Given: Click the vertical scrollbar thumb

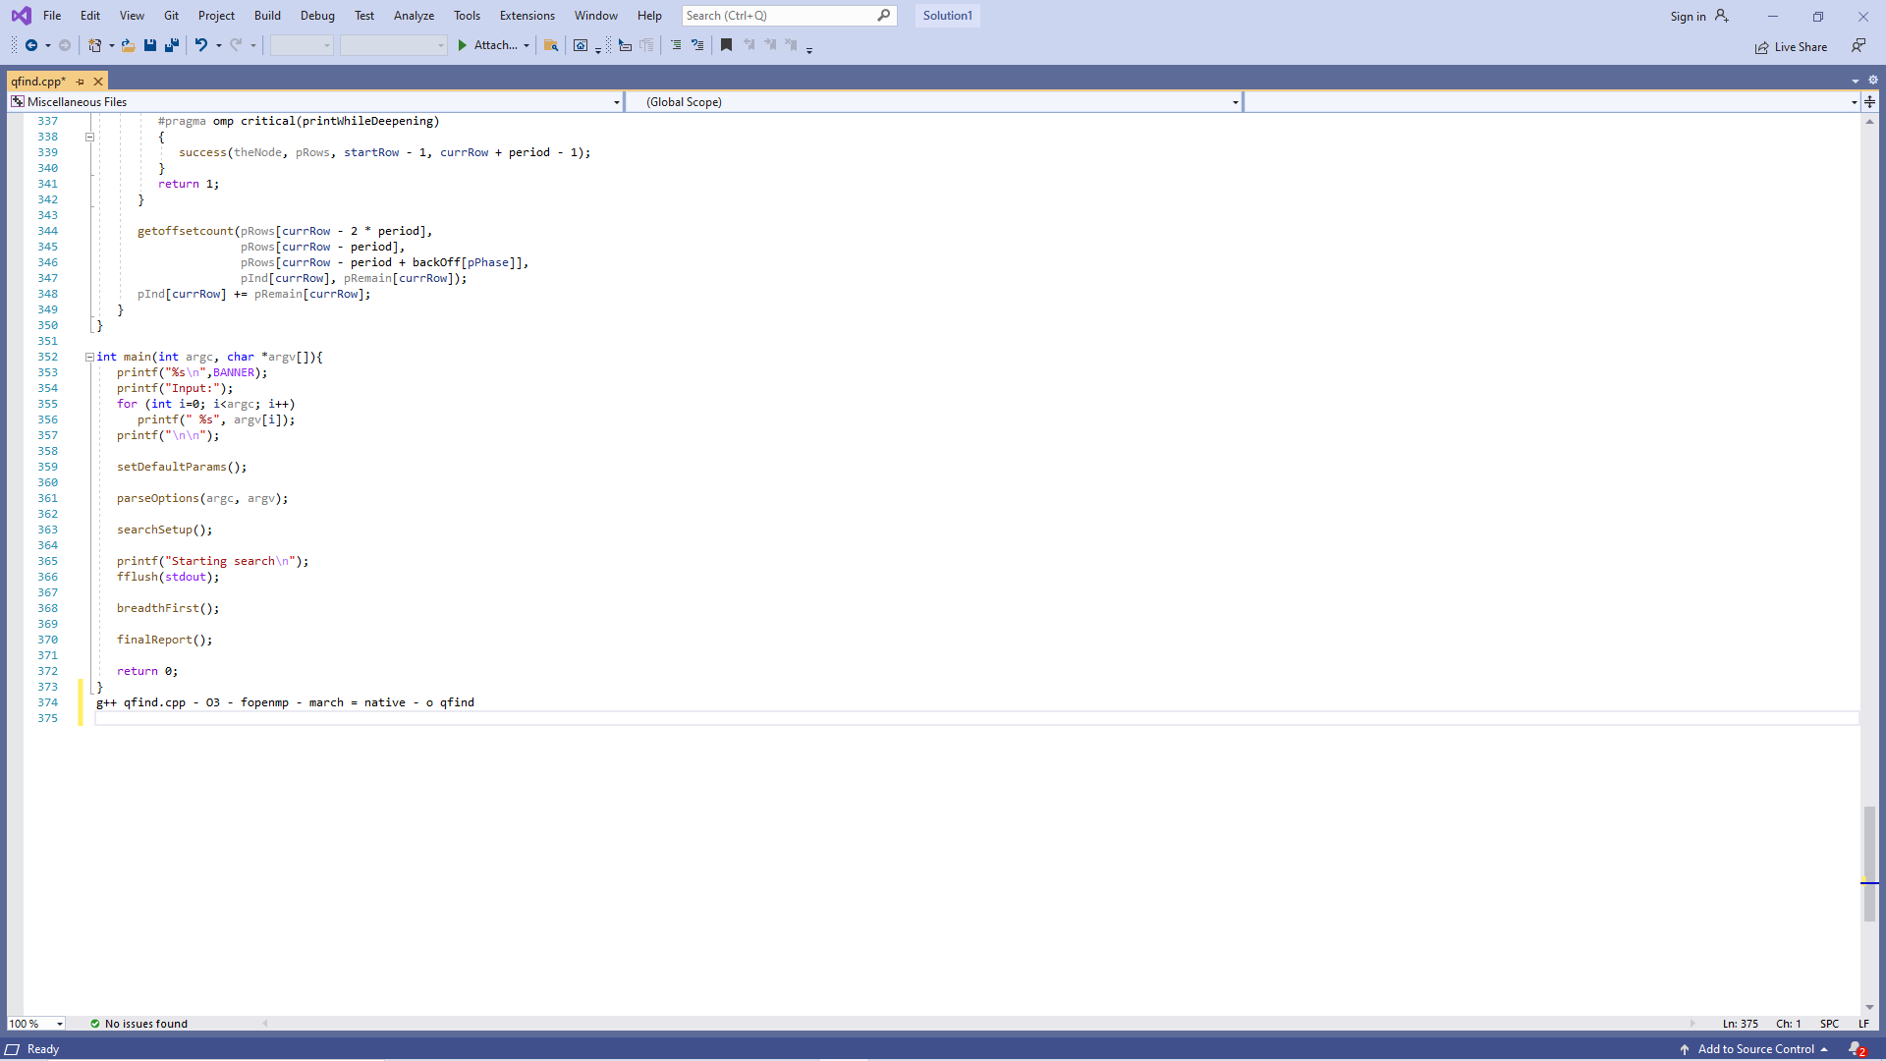Looking at the screenshot, I should pyautogui.click(x=1869, y=864).
